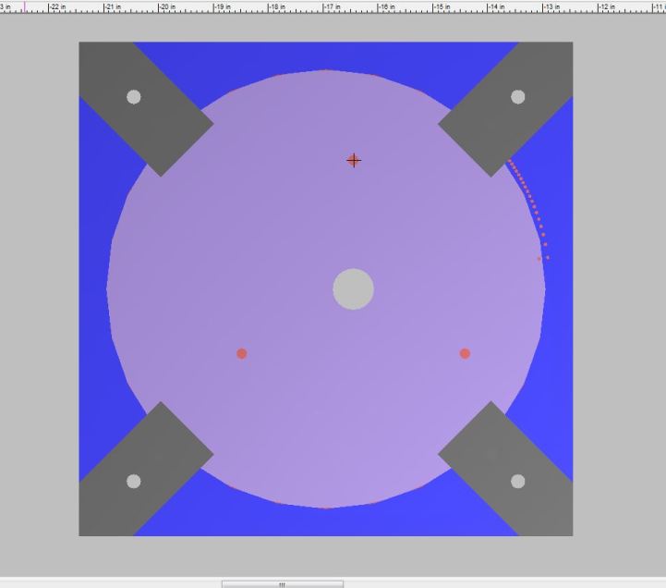666x588 pixels.
Task: Click the top-left bracket's hole
Action: [x=134, y=97]
